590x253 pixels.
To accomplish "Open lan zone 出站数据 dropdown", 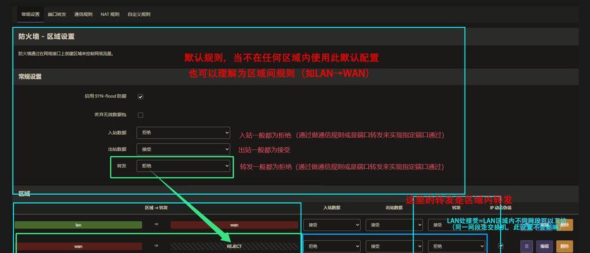I will (394, 225).
